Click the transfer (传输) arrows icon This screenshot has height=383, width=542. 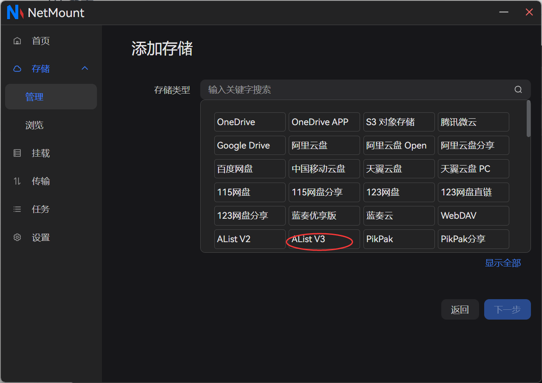tap(17, 181)
